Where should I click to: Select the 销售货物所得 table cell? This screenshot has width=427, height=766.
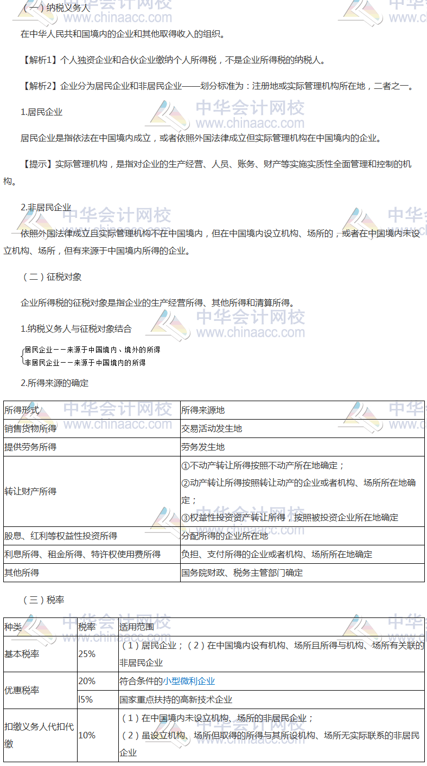click(x=30, y=429)
